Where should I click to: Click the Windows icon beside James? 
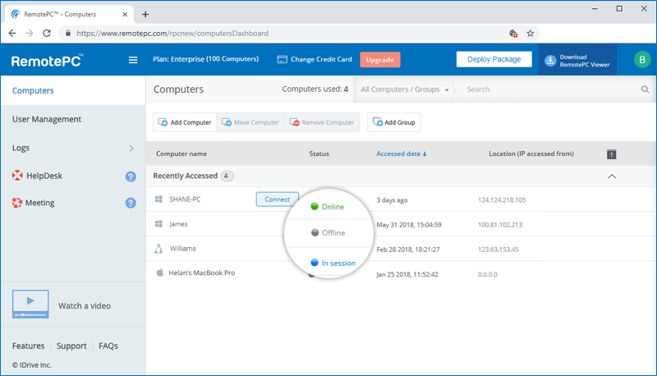pyautogui.click(x=159, y=224)
